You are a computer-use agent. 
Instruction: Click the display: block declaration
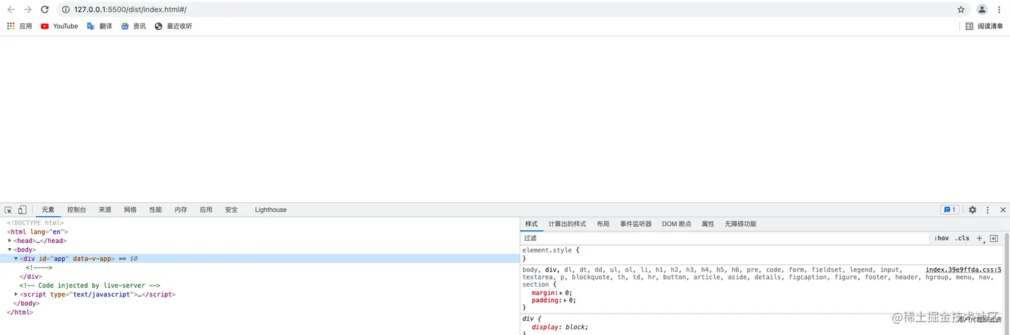click(560, 327)
